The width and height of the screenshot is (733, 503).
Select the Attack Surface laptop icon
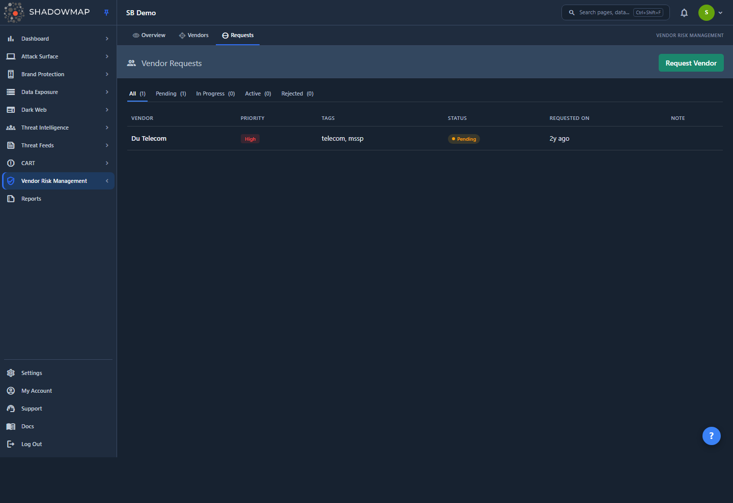coord(11,56)
